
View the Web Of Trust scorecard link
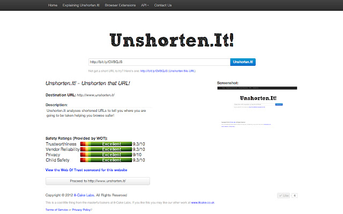coord(86,170)
